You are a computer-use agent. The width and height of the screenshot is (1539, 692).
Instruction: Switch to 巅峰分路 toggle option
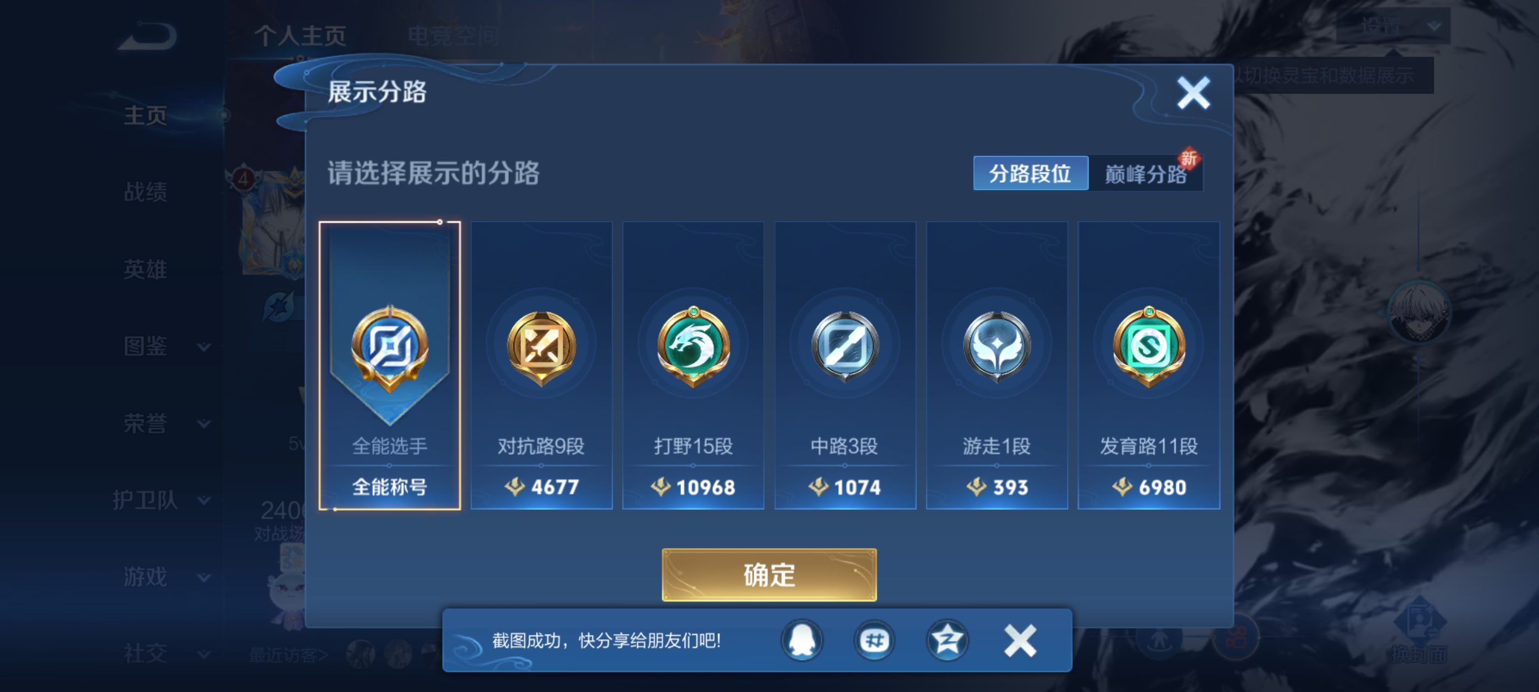1145,174
